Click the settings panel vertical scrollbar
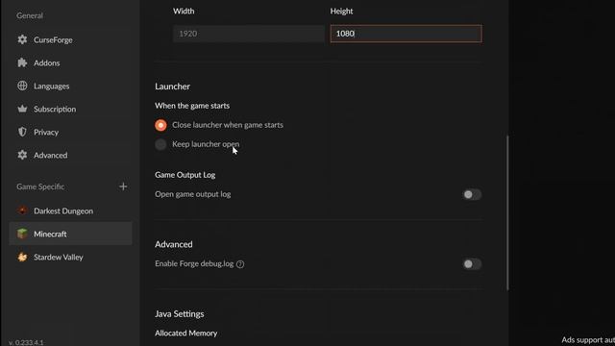The width and height of the screenshot is (615, 346). point(507,212)
